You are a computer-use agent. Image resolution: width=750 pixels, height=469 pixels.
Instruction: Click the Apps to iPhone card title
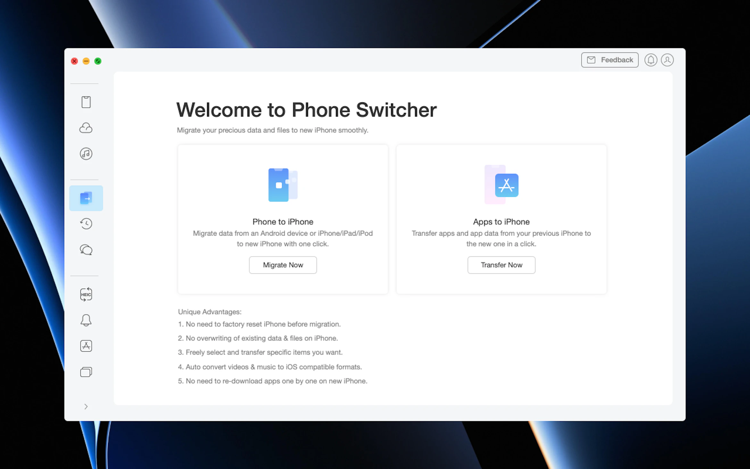[501, 222]
